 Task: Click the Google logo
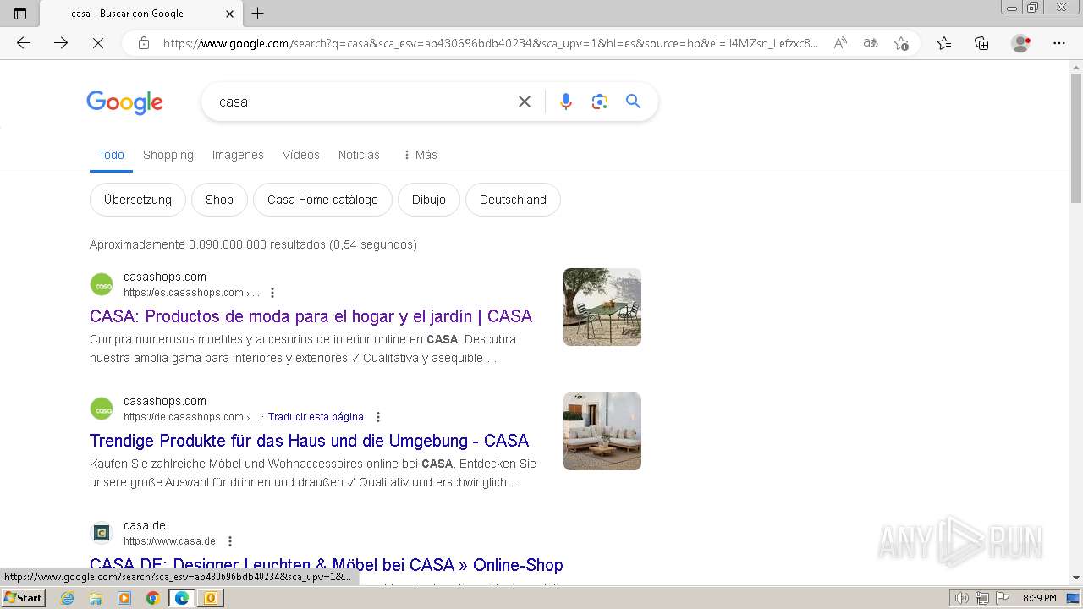[124, 102]
